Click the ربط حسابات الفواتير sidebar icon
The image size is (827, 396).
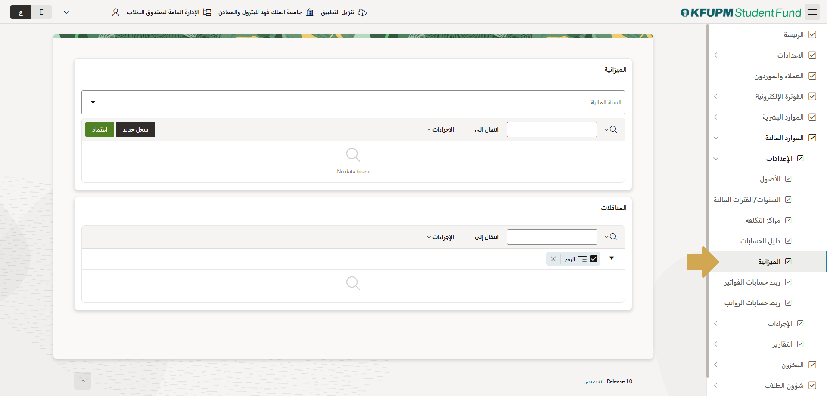[788, 282]
